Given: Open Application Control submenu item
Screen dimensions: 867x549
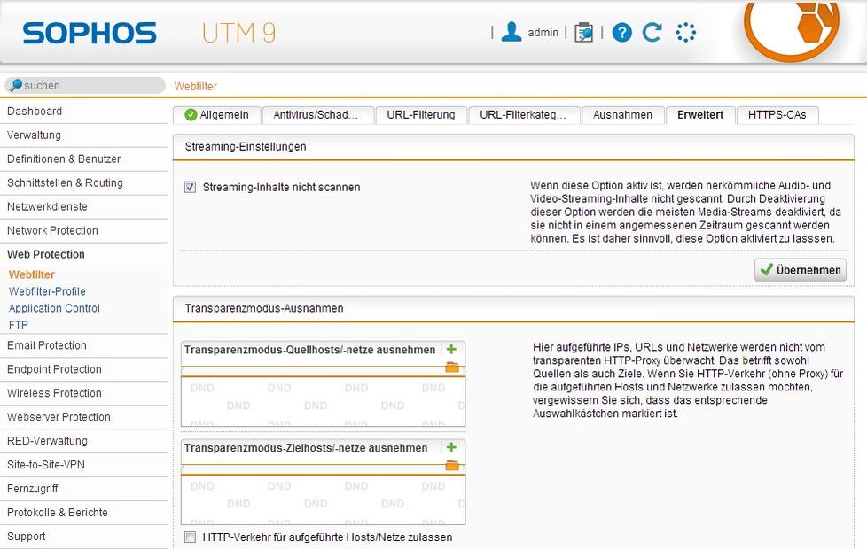Looking at the screenshot, I should tap(54, 308).
